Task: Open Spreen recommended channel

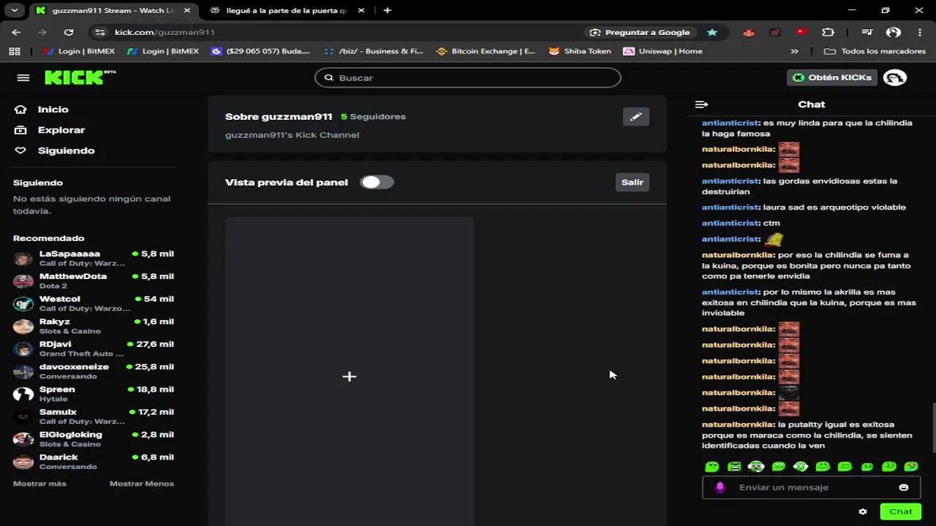Action: (94, 394)
